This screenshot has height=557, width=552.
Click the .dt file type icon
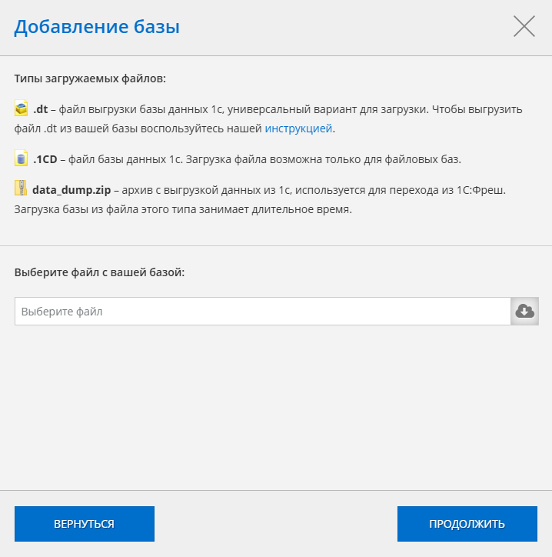[x=22, y=108]
